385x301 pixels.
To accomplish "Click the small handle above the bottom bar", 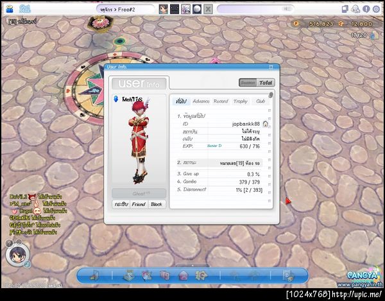I will pos(193,266).
